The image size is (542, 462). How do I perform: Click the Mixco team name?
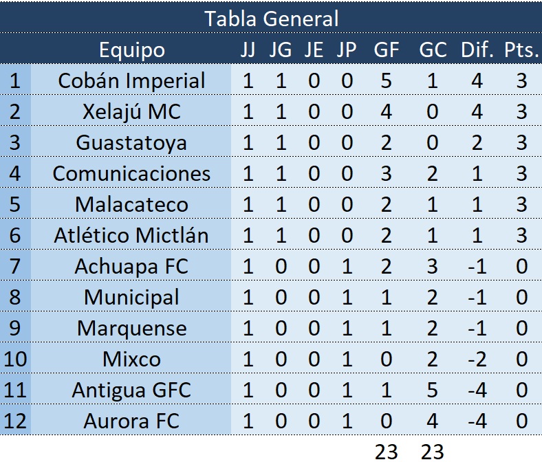click(x=131, y=359)
